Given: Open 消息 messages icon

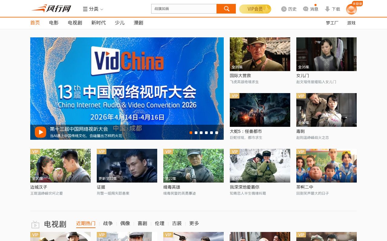Looking at the screenshot, I should 311,9.
